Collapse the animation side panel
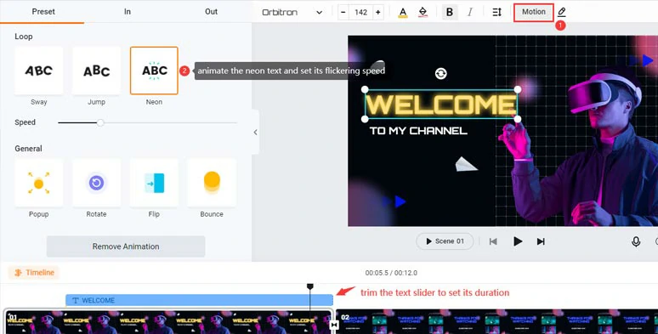This screenshot has width=658, height=334. tap(255, 133)
